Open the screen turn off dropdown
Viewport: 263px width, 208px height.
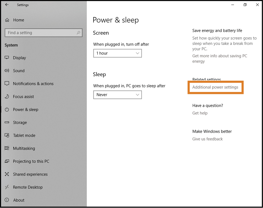117,53
